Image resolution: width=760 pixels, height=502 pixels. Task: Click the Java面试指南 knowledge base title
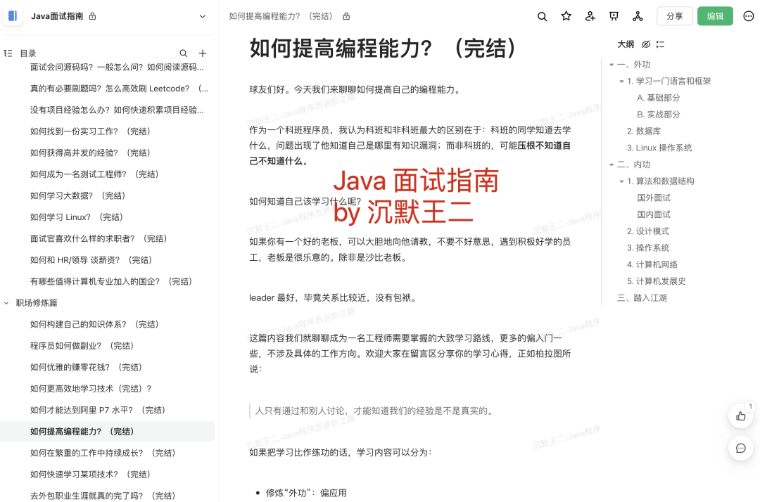click(x=57, y=16)
